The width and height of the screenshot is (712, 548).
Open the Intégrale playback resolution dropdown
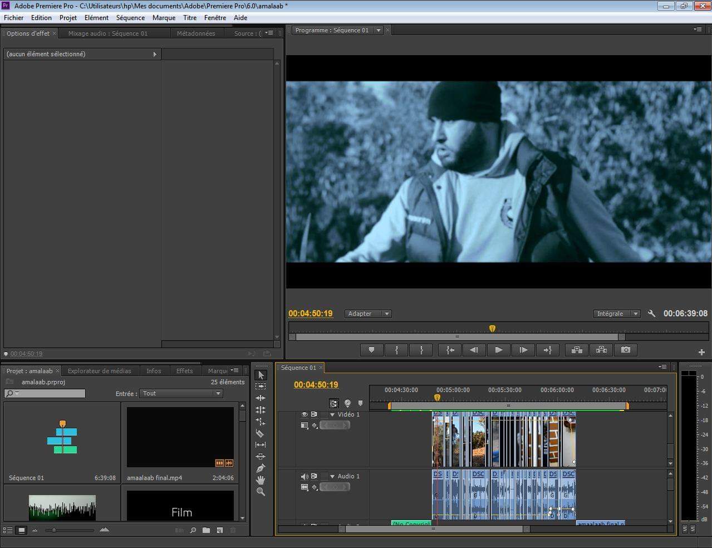click(617, 314)
